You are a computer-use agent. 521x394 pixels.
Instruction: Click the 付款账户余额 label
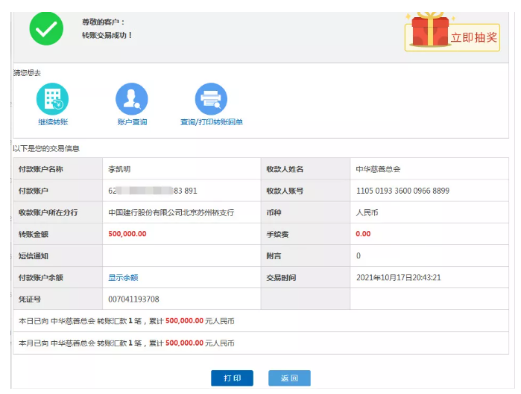tap(40, 278)
